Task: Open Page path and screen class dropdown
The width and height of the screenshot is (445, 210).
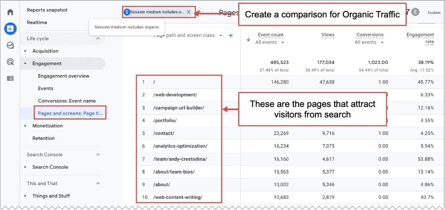Action: [x=221, y=36]
